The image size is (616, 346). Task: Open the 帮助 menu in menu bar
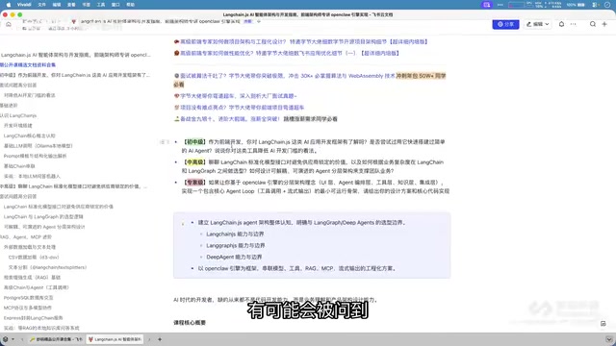point(131,5)
